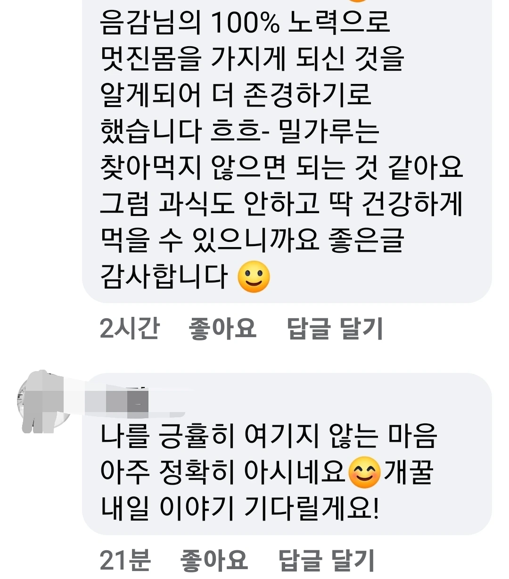
Task: Open the blurred commenter profile picture
Action: 45,402
